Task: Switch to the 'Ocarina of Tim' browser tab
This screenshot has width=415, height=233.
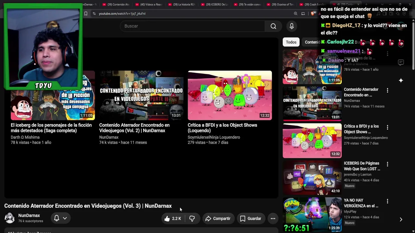Action: pyautogui.click(x=280, y=5)
